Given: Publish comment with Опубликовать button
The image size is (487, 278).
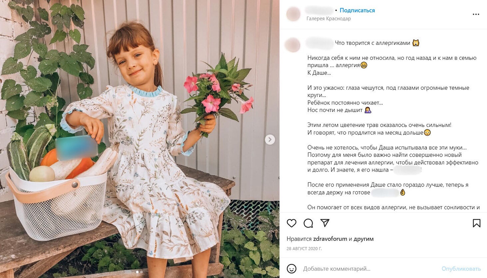Looking at the screenshot, I should (x=461, y=269).
